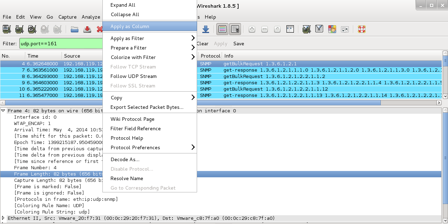Image resolution: width=448 pixels, height=224 pixels.
Task: Sort by the Protocol column header
Action: click(x=210, y=56)
